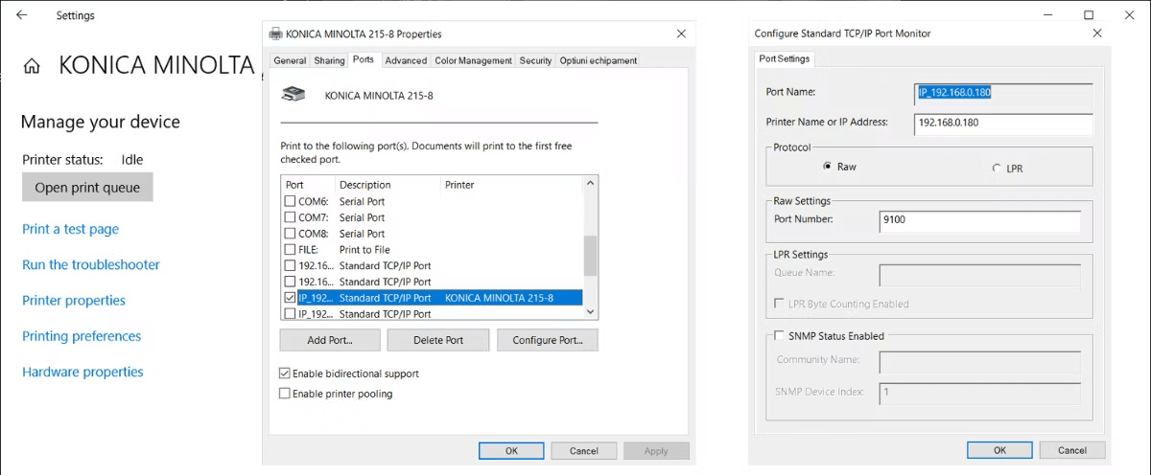1151x475 pixels.
Task: Toggle Enable bidirectional support checkbox
Action: pyautogui.click(x=285, y=373)
